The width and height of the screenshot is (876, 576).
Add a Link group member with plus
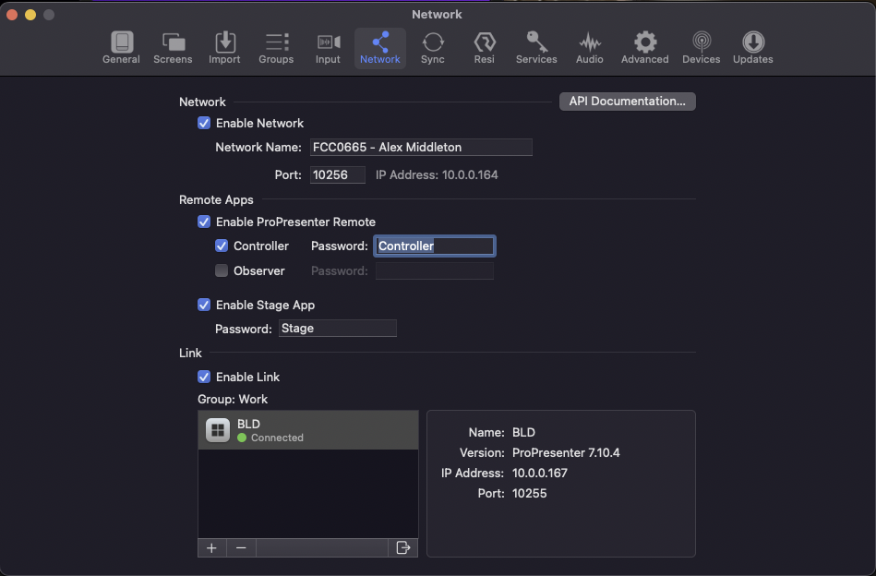pos(211,548)
